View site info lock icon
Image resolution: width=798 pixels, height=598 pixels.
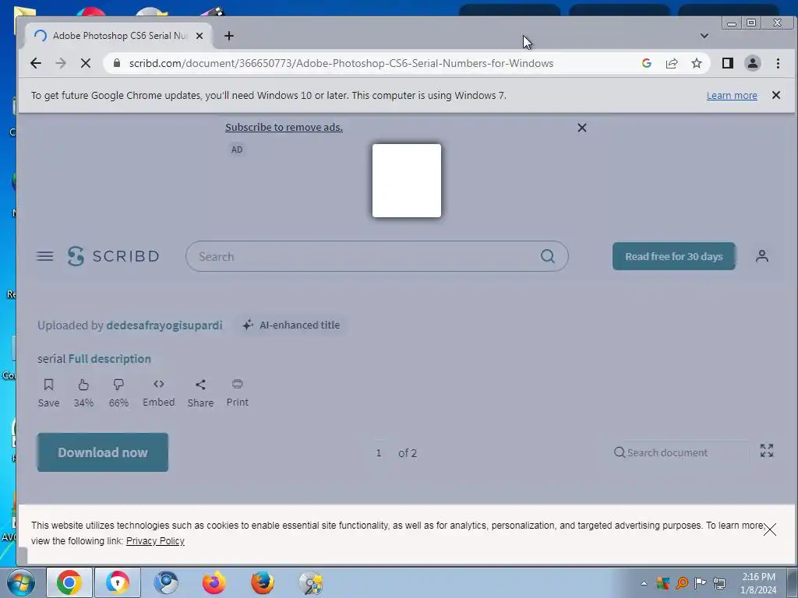click(117, 63)
